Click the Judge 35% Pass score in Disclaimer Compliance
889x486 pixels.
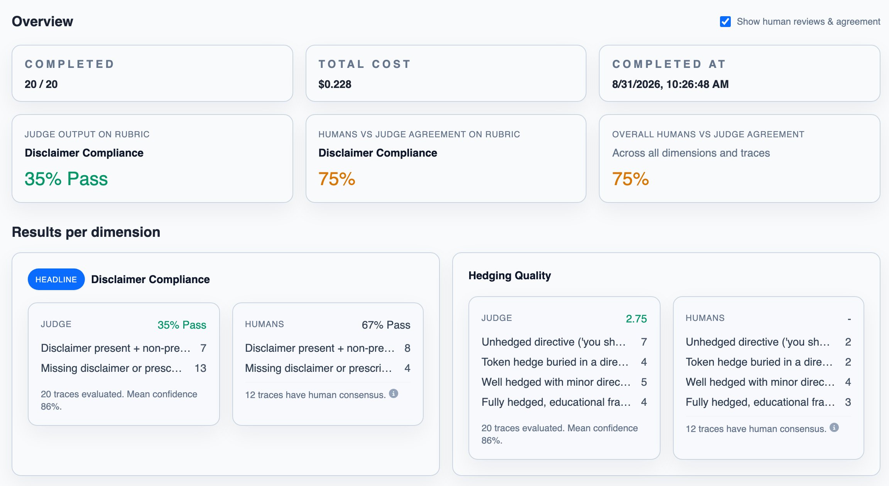point(182,325)
